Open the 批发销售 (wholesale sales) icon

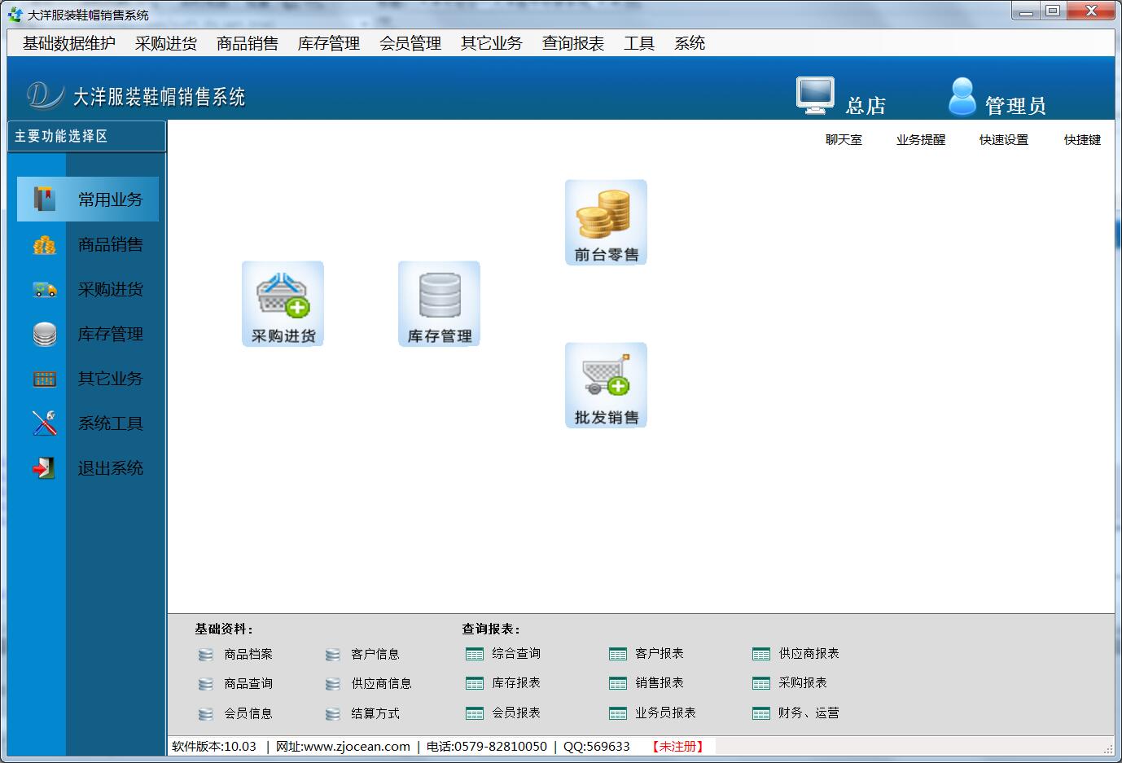pyautogui.click(x=606, y=384)
